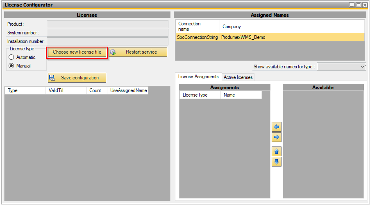Click the LicenseType column header

tap(200, 95)
